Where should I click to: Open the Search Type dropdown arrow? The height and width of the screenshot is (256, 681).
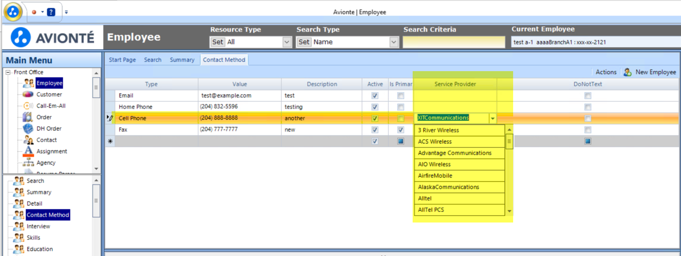tap(394, 42)
